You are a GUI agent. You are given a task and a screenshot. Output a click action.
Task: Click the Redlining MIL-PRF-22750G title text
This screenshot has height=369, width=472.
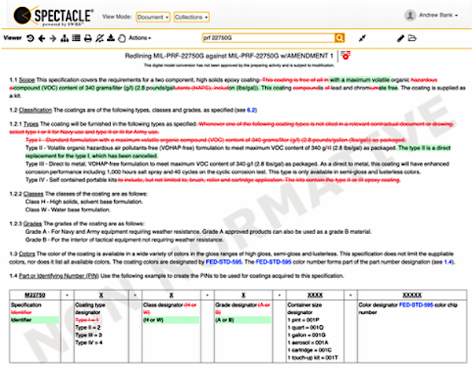pyautogui.click(x=229, y=56)
